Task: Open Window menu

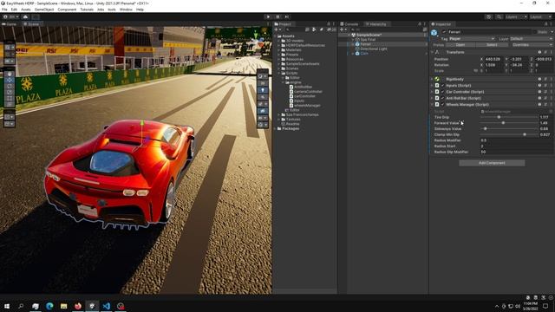Action: (x=126, y=10)
